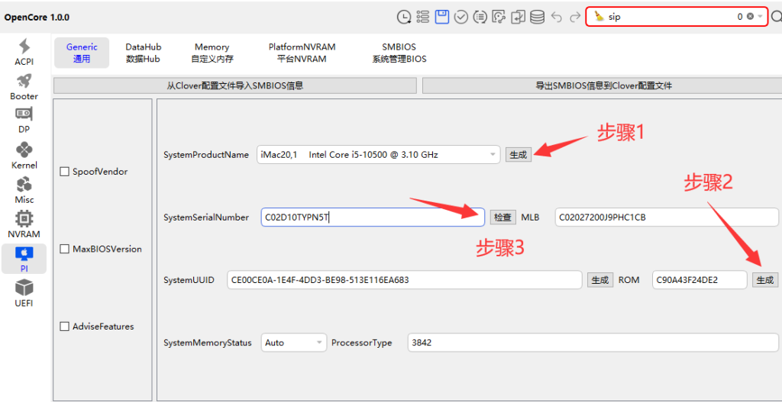The width and height of the screenshot is (782, 402).
Task: Switch to the DataHub tab
Action: (x=143, y=53)
